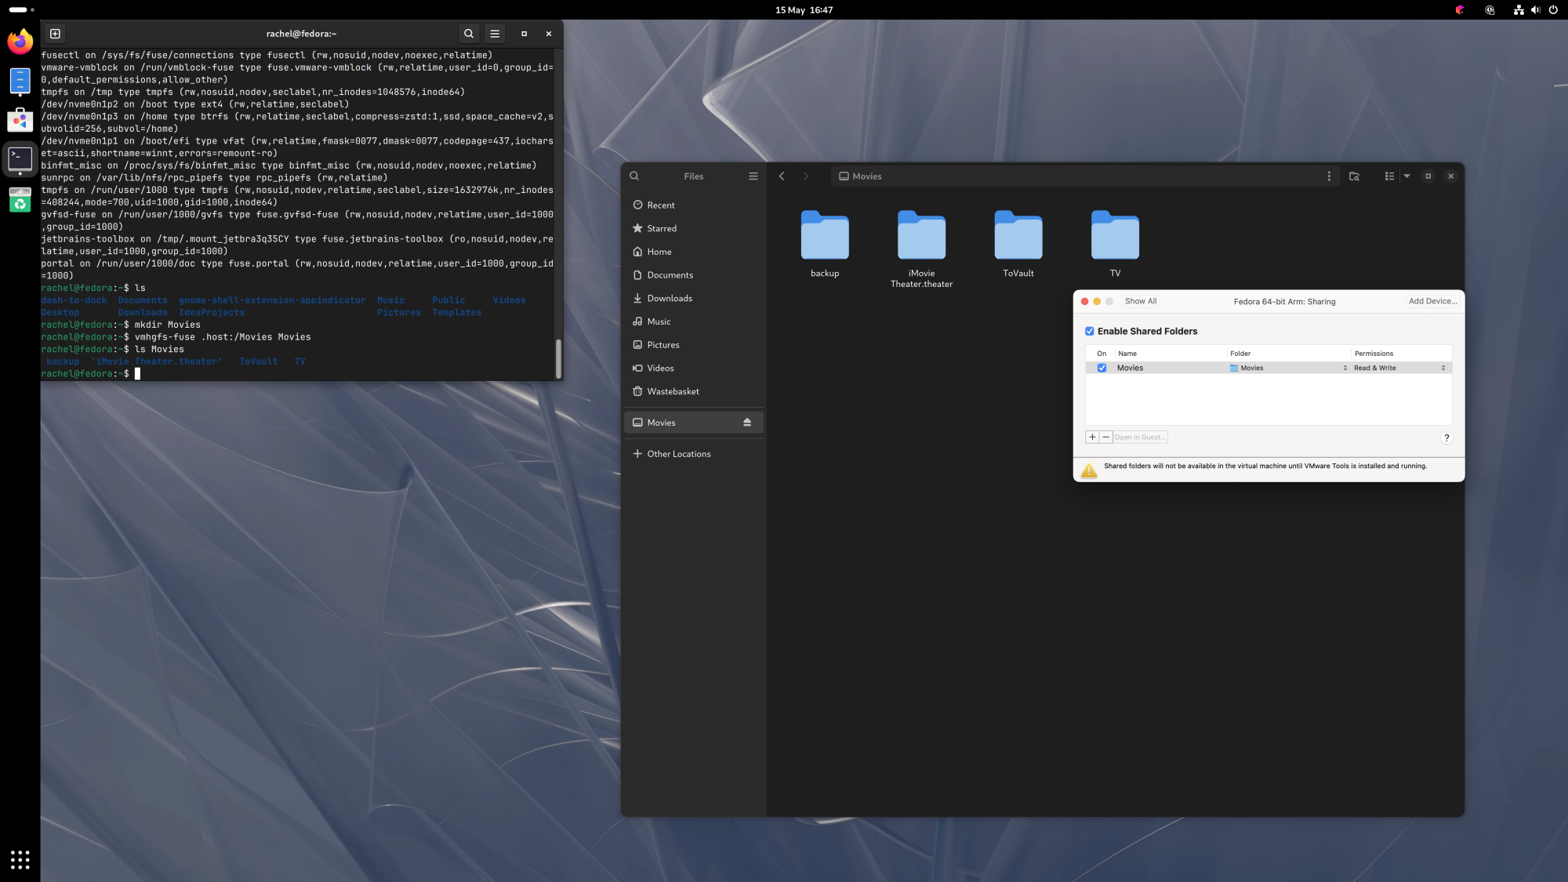Uncheck Enable Shared Folders checkbox
The height and width of the screenshot is (882, 1568).
(x=1090, y=332)
